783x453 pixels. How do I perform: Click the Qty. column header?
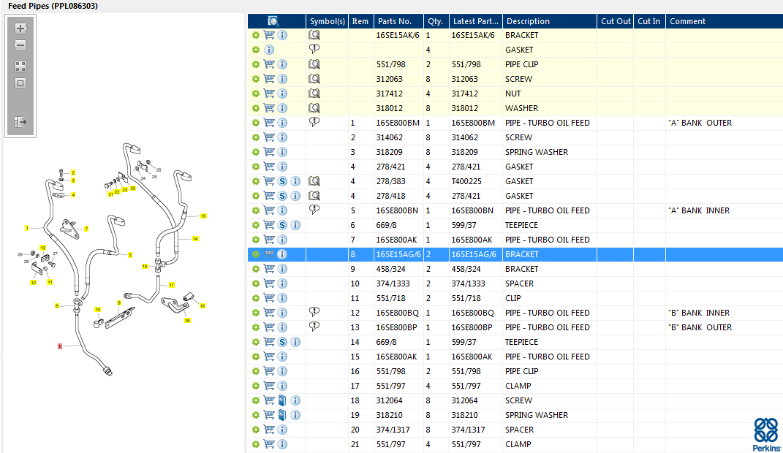coord(436,21)
